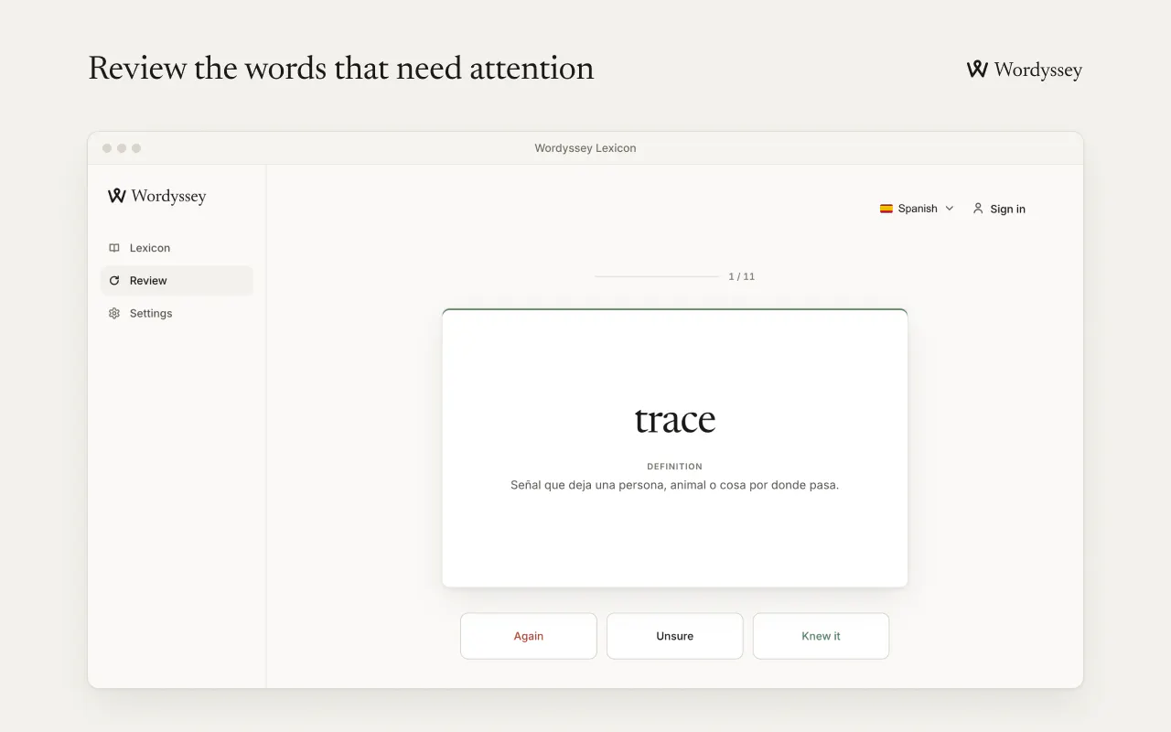Open the Settings section
Image resolution: width=1171 pixels, height=732 pixels.
177,314
